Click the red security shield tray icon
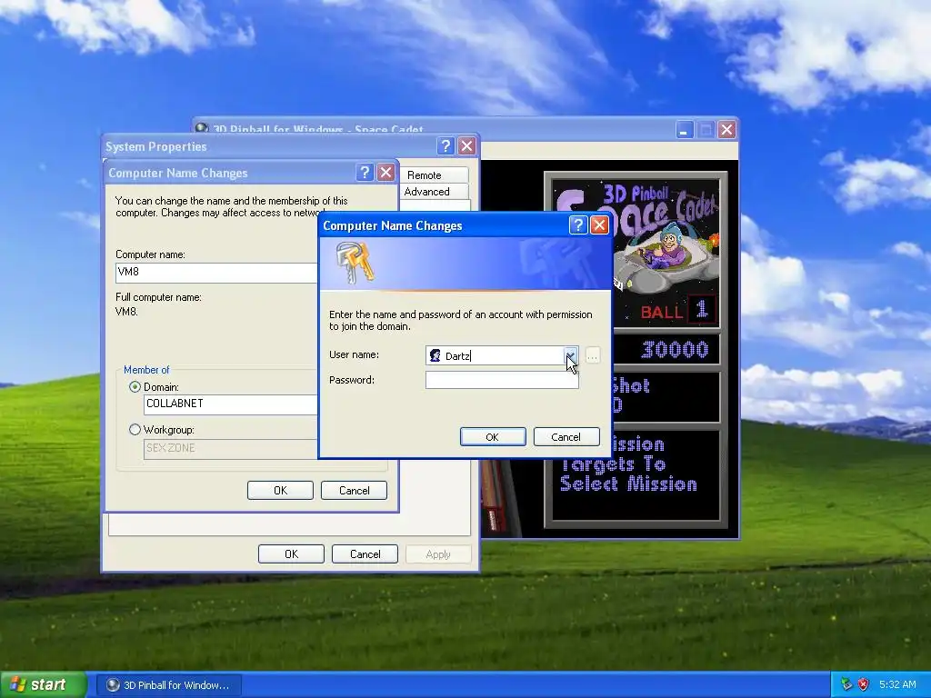931x698 pixels. tap(864, 684)
